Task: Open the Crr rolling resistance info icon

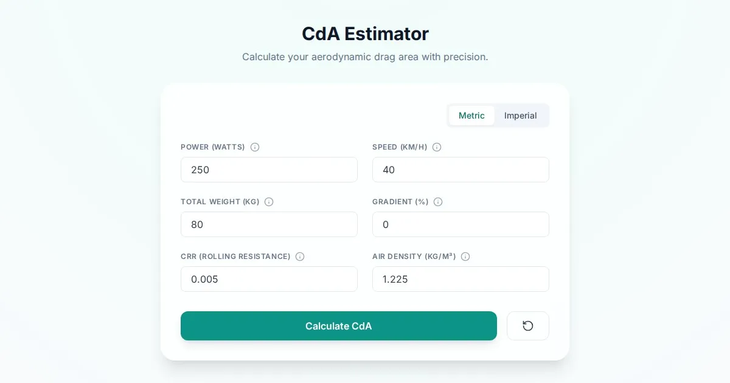Action: (300, 257)
